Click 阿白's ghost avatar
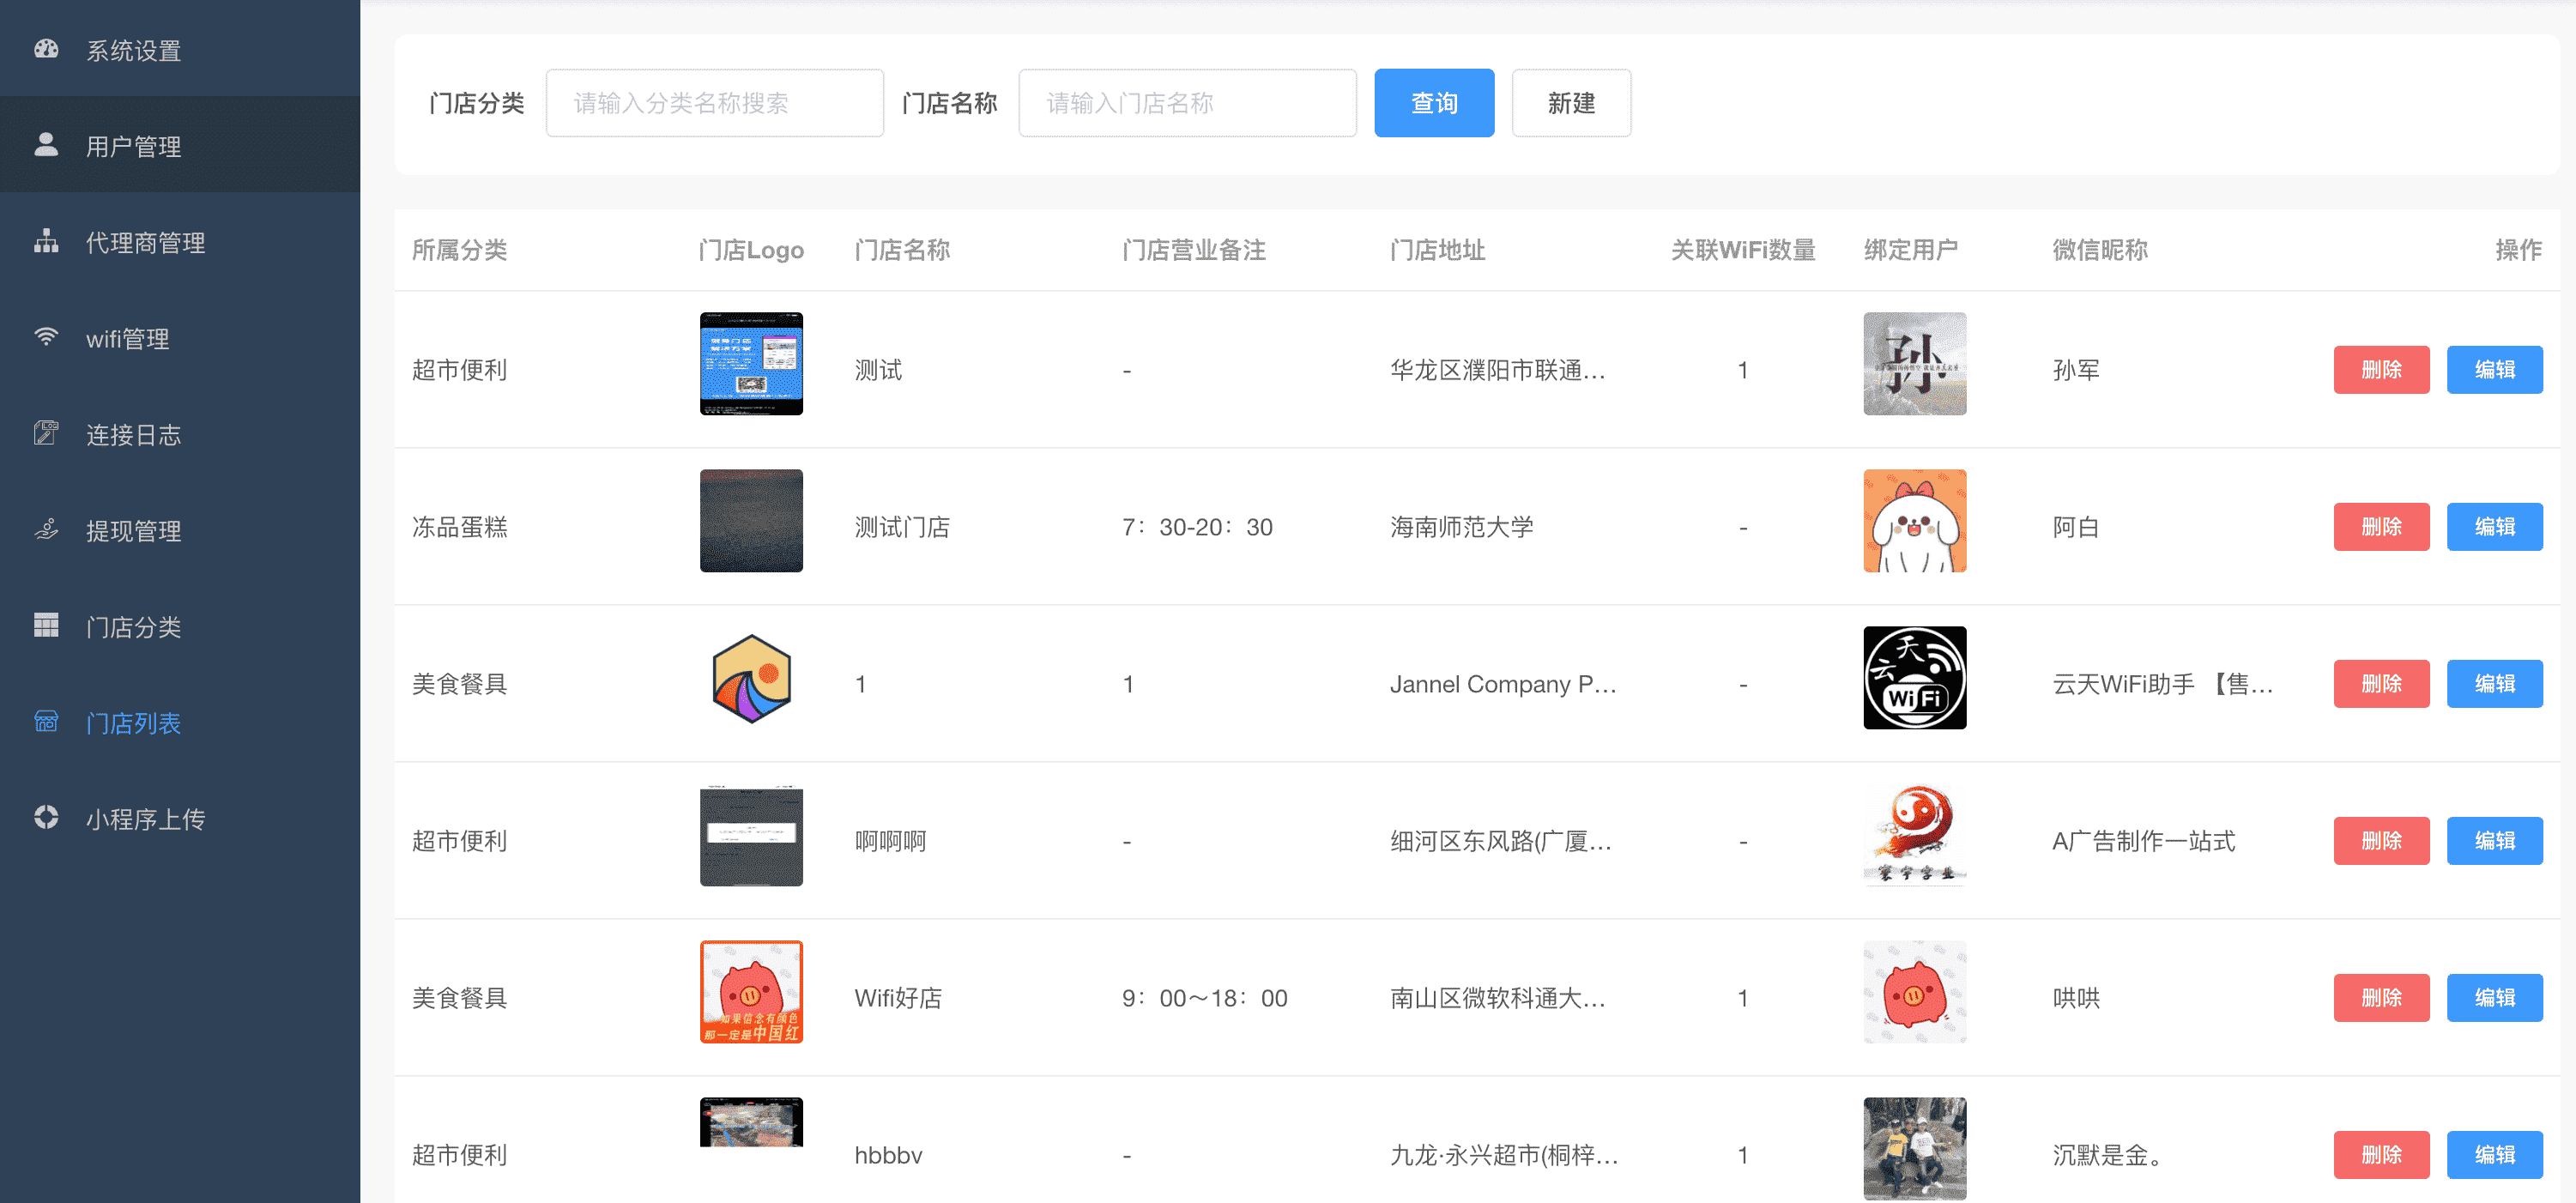 point(1914,521)
